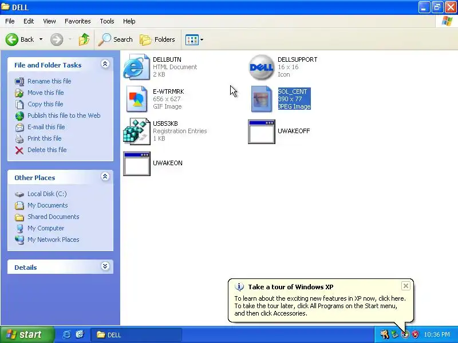Select the DELLBUTN HTML document icon
Image resolution: width=458 pixels, height=343 pixels.
click(136, 67)
